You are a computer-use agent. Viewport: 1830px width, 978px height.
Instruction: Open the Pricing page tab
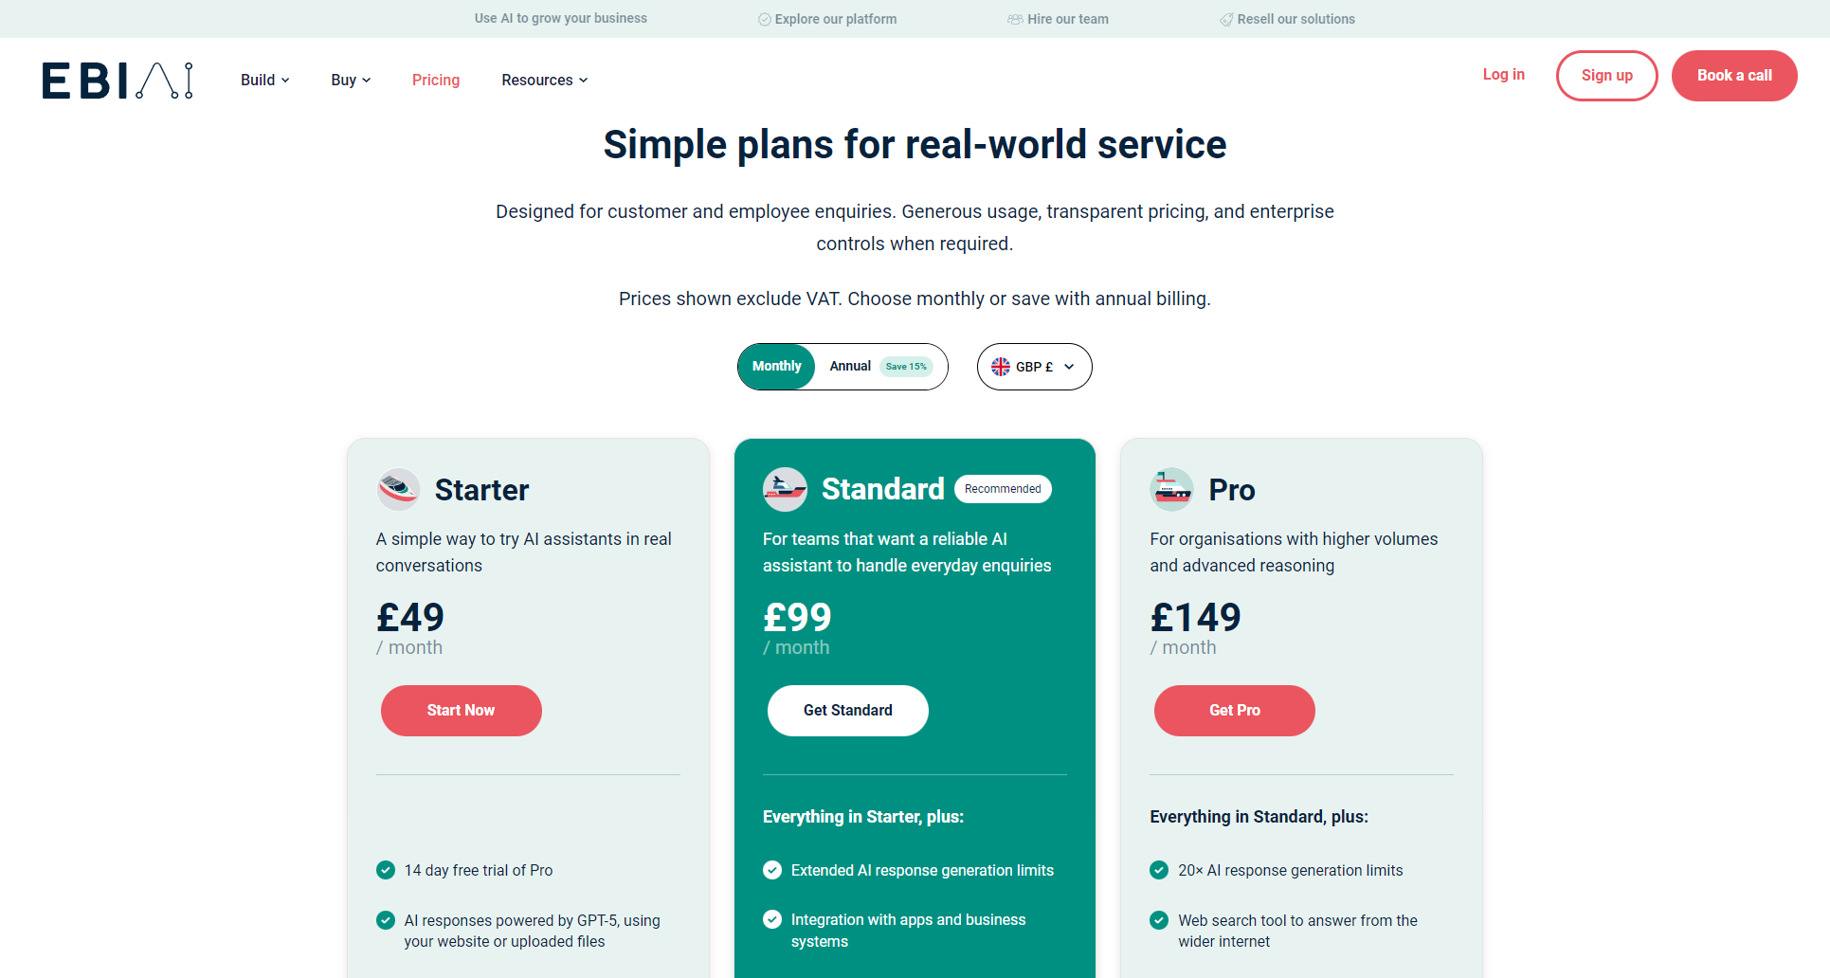[436, 81]
